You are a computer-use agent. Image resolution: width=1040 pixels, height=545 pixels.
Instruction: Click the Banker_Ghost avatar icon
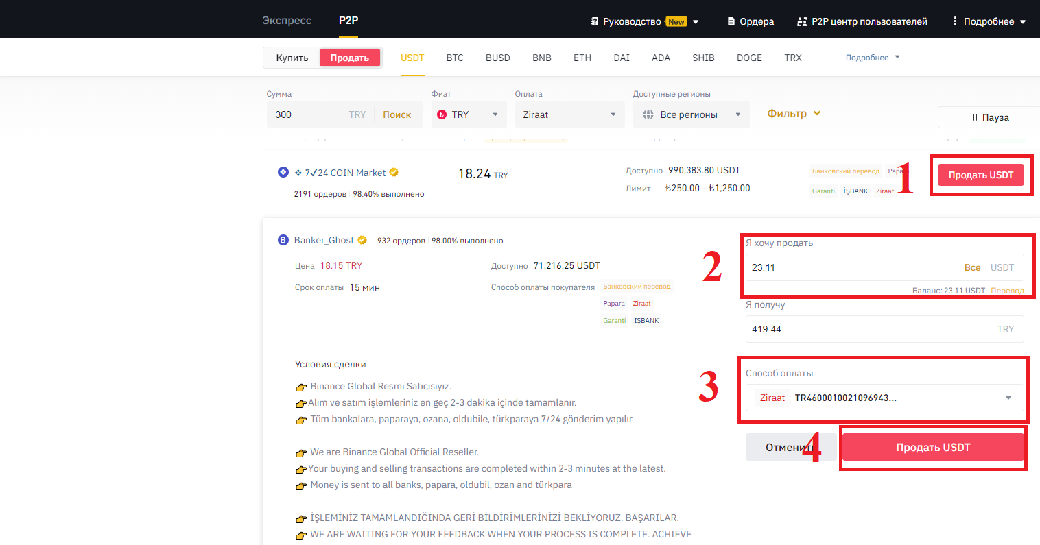tap(283, 240)
